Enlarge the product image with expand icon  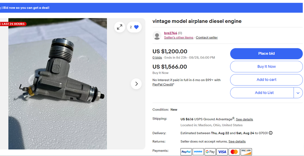pos(120,27)
